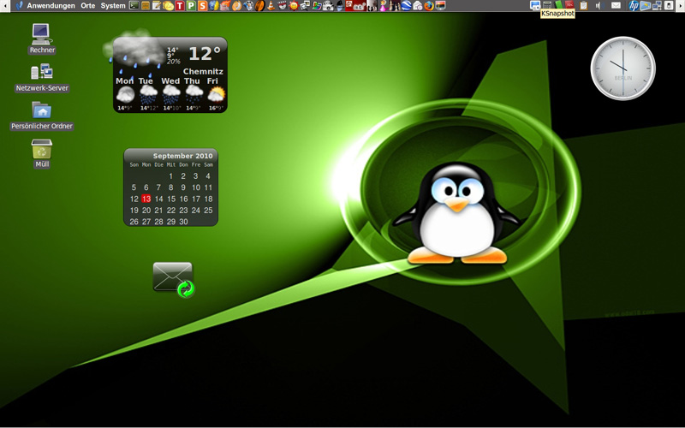This screenshot has width=685, height=428.
Task: Click the KSnapshot tray icon
Action: (535, 6)
